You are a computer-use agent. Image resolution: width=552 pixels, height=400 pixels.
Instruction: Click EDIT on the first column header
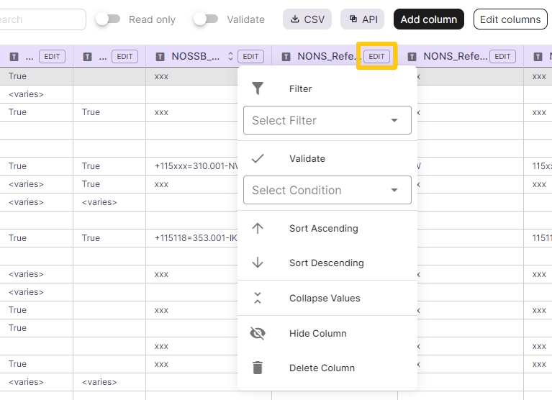[52, 56]
